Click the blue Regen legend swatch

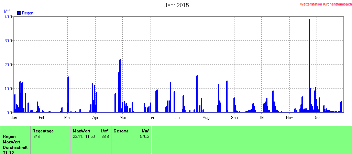click(19, 13)
